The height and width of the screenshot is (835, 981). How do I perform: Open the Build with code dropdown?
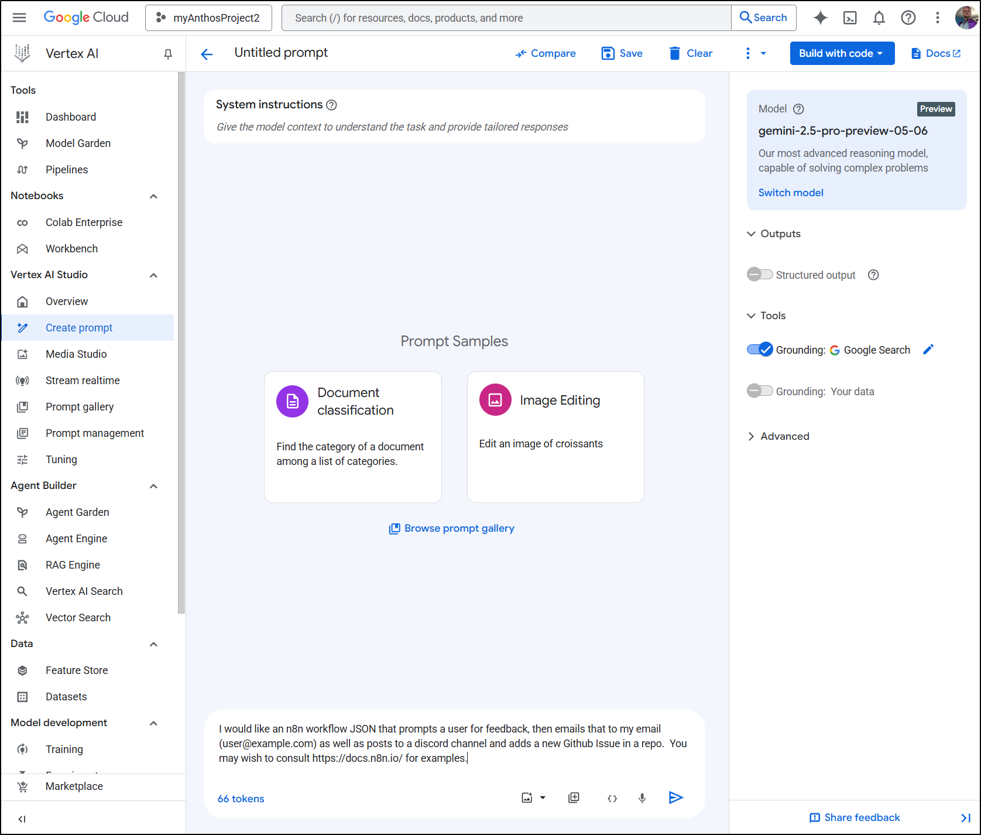842,53
